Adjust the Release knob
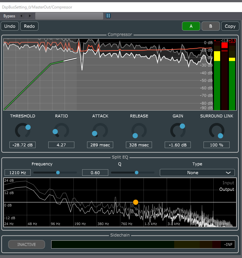242x258 pixels. (x=139, y=130)
